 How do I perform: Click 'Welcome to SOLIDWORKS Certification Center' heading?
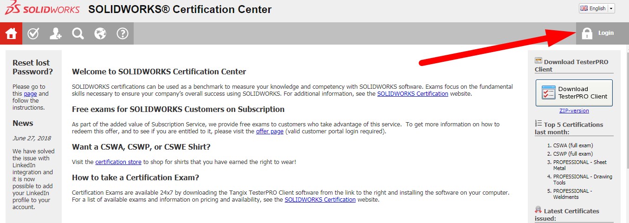point(159,72)
